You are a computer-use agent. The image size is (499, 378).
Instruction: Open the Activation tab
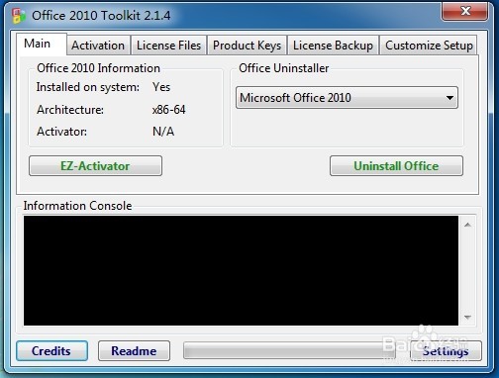(x=98, y=46)
